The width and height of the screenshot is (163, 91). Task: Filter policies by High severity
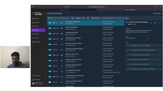(73, 18)
